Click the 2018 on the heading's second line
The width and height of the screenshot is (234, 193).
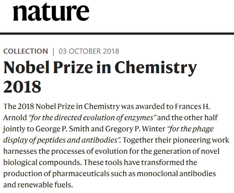22,86
